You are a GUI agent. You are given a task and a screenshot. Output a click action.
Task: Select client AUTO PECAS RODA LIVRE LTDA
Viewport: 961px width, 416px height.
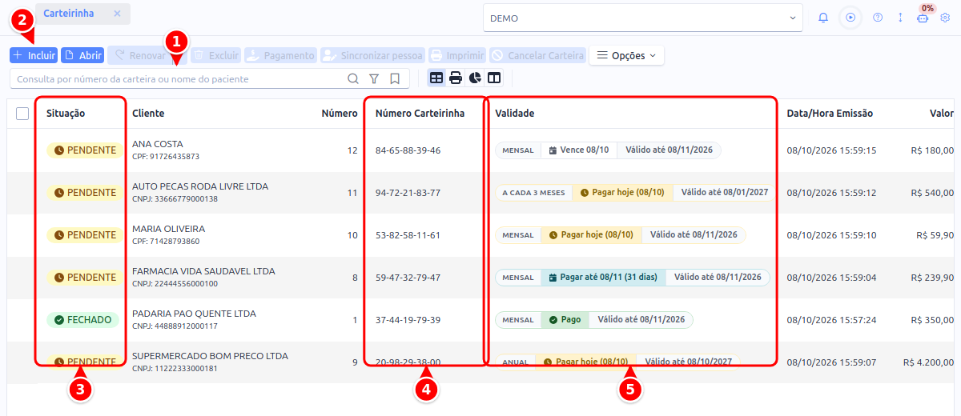(x=200, y=186)
